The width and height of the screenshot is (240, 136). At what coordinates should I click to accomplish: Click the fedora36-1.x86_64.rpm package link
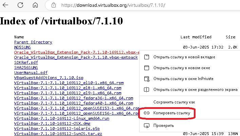click(x=74, y=98)
